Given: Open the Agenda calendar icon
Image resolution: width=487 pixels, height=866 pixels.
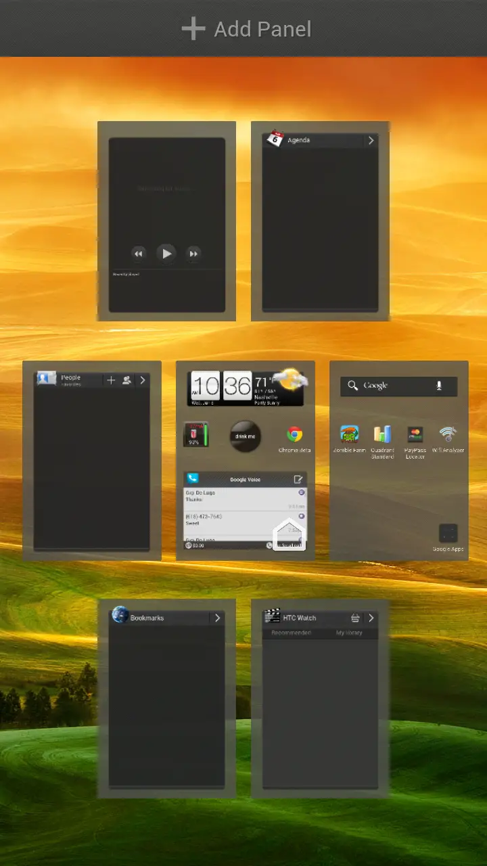Looking at the screenshot, I should [274, 139].
